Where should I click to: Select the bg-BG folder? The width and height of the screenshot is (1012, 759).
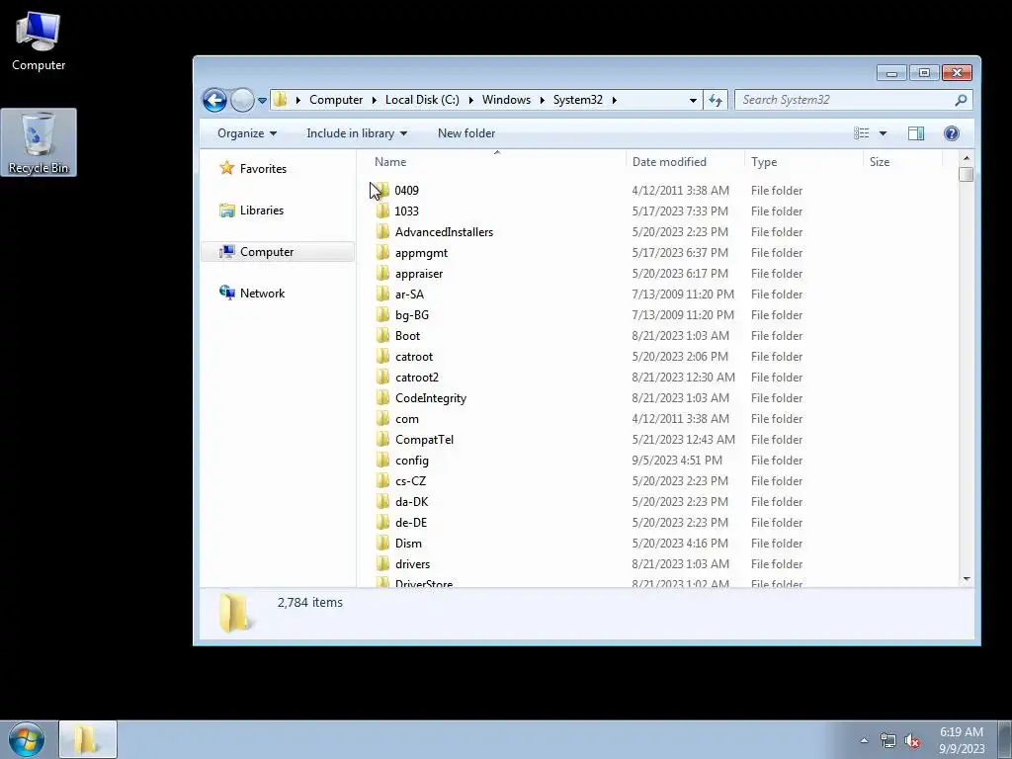(411, 315)
